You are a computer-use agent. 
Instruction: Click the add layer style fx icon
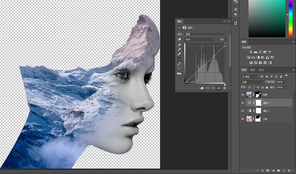click(x=263, y=170)
